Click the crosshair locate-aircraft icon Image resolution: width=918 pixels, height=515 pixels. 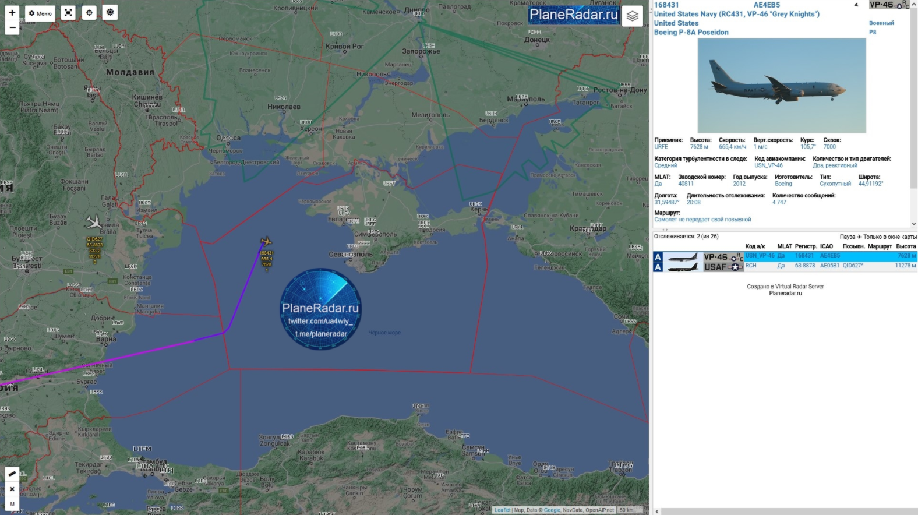[89, 13]
